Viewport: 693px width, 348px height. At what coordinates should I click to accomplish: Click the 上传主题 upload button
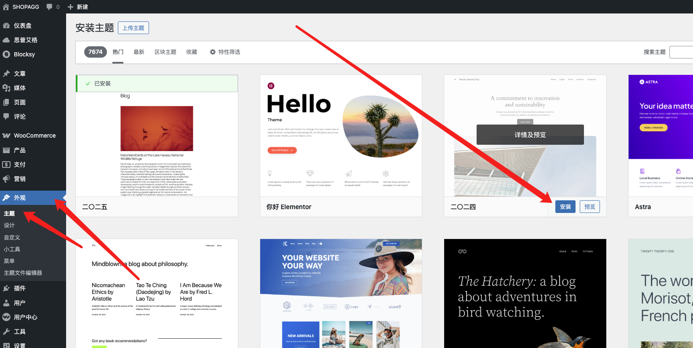tap(133, 28)
